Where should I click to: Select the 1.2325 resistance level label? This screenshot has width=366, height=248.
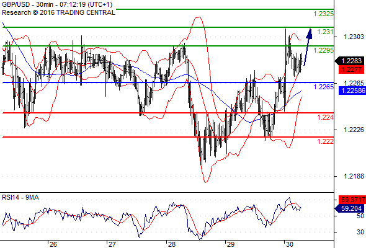click(x=323, y=14)
